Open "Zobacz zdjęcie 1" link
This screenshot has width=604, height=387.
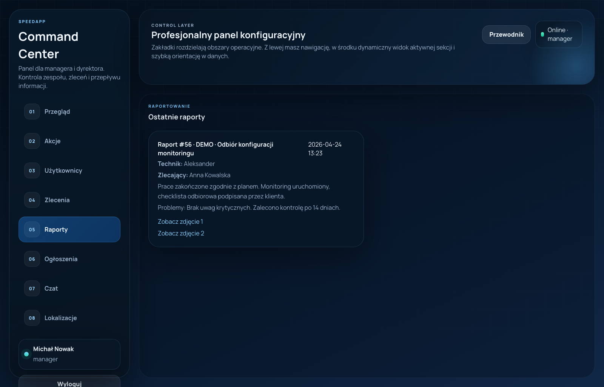180,221
